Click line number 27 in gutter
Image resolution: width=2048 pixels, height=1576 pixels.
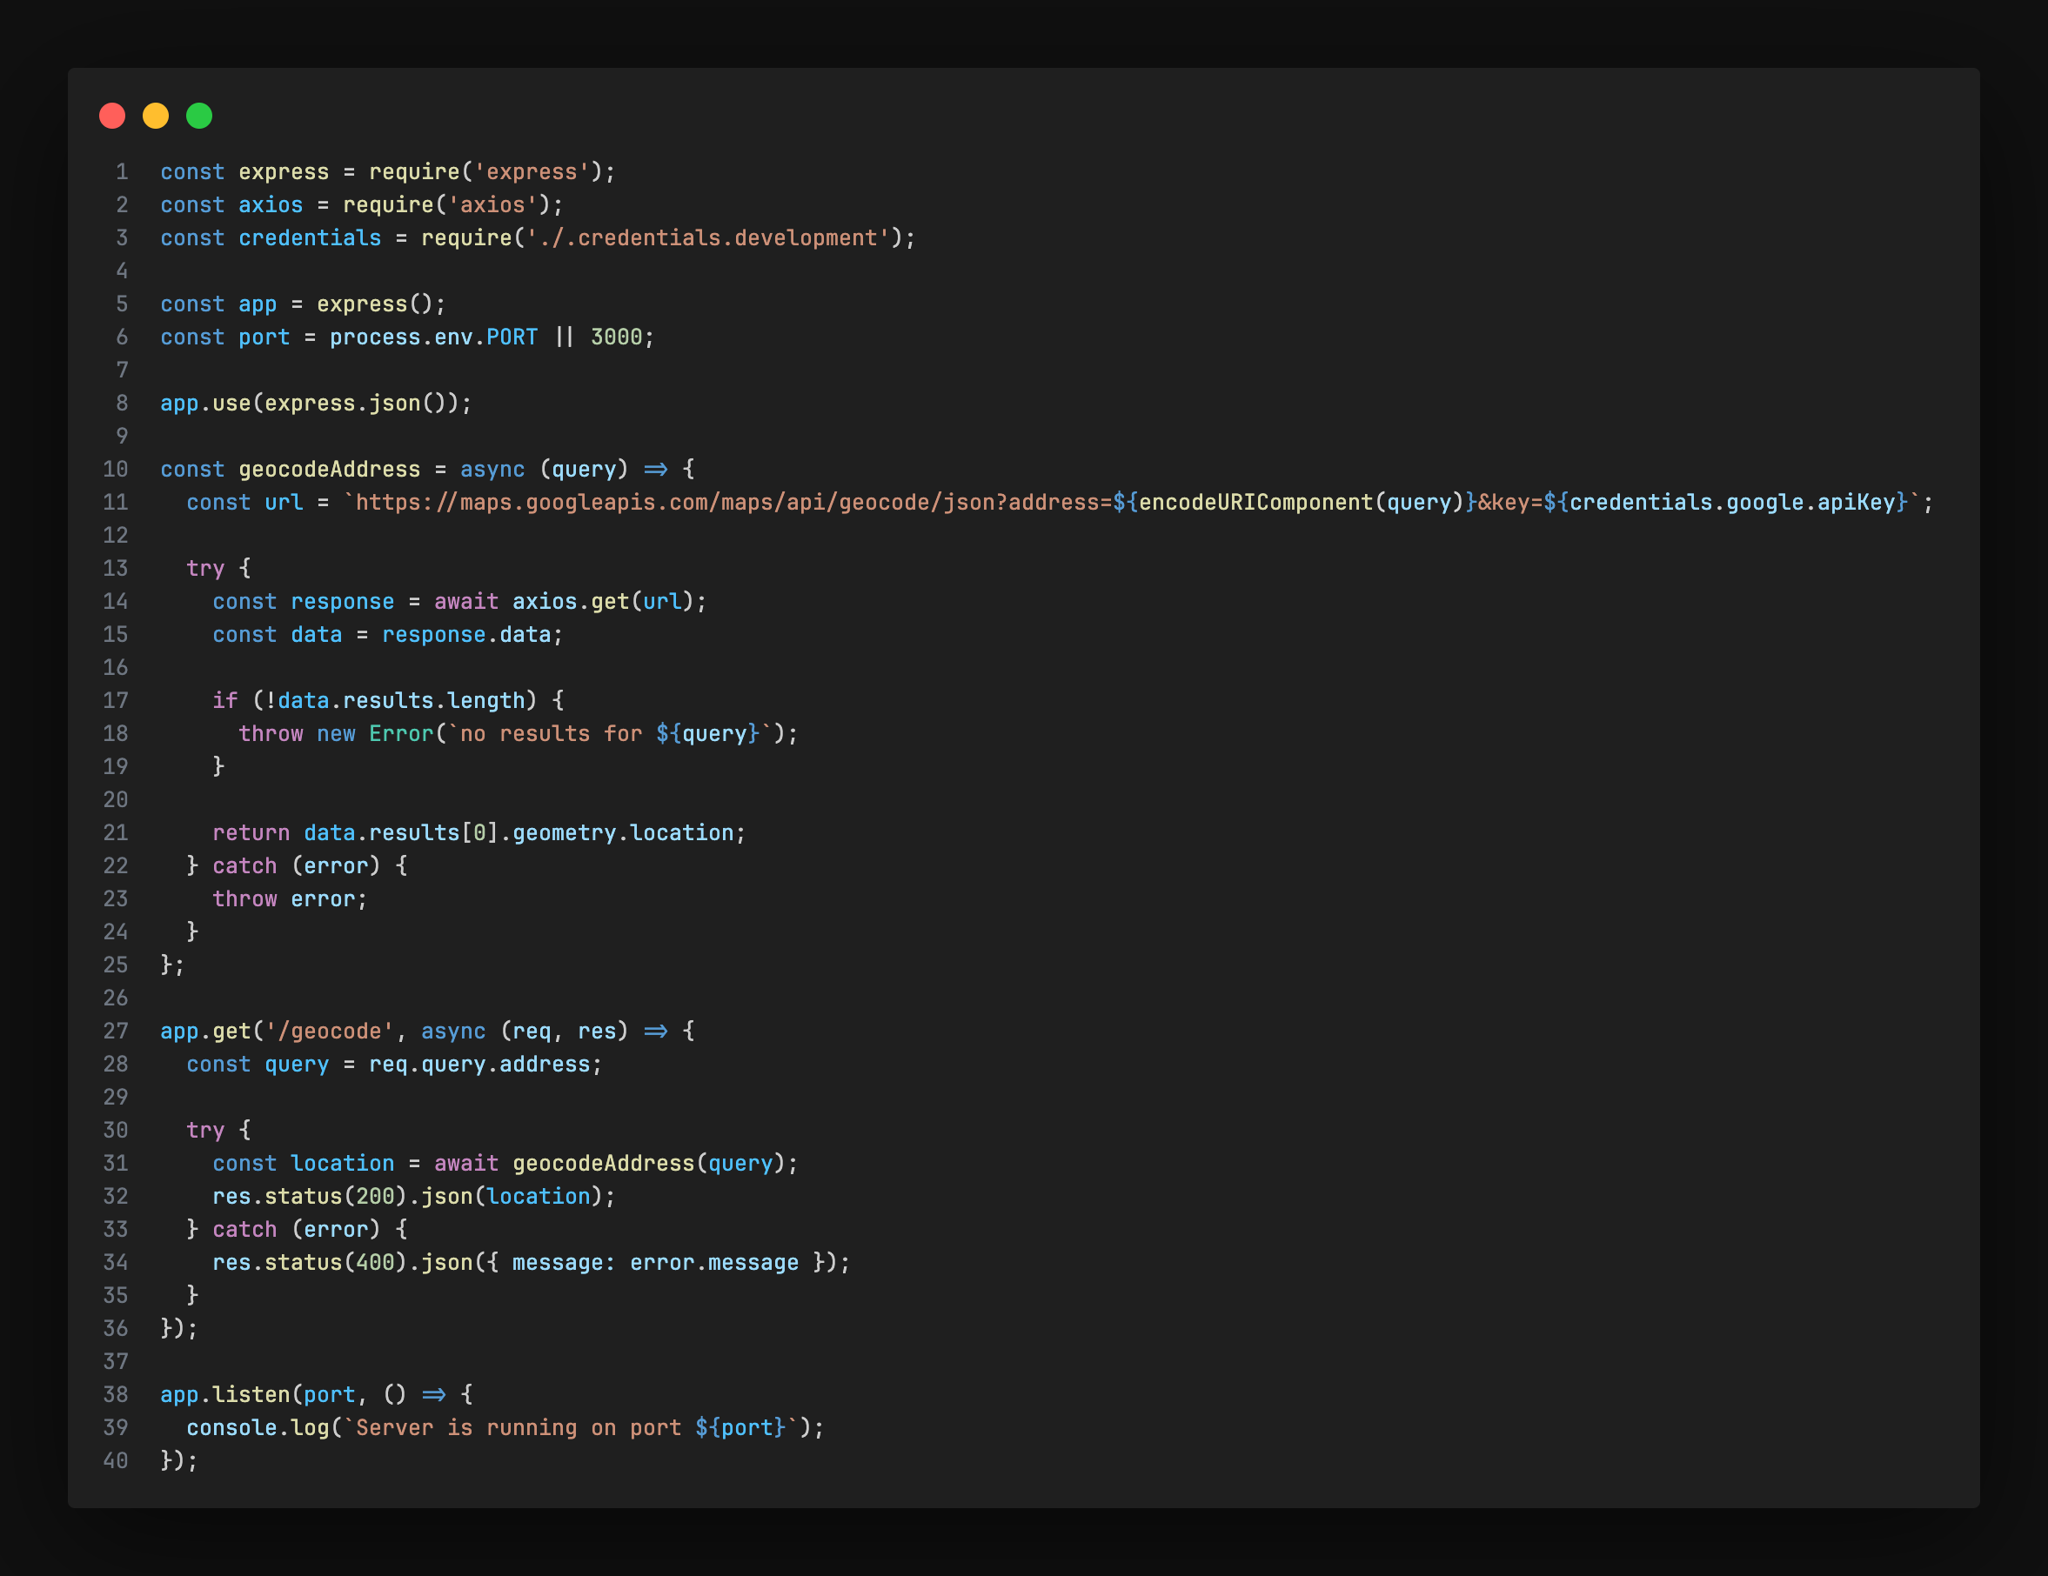click(116, 1032)
